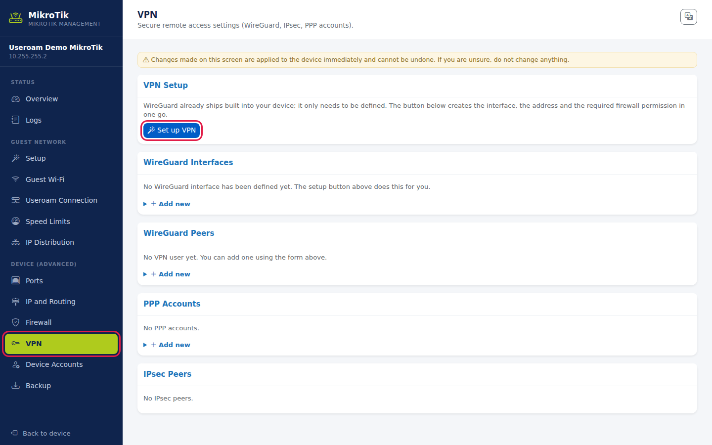712x445 pixels.
Task: Click the Useroam Connection icon
Action: (x=16, y=200)
